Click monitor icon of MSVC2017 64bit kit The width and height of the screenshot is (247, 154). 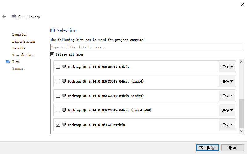pyautogui.click(x=64, y=67)
